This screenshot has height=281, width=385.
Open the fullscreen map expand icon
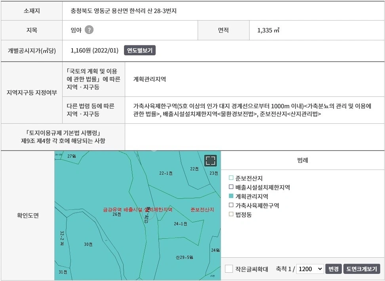tap(210, 161)
